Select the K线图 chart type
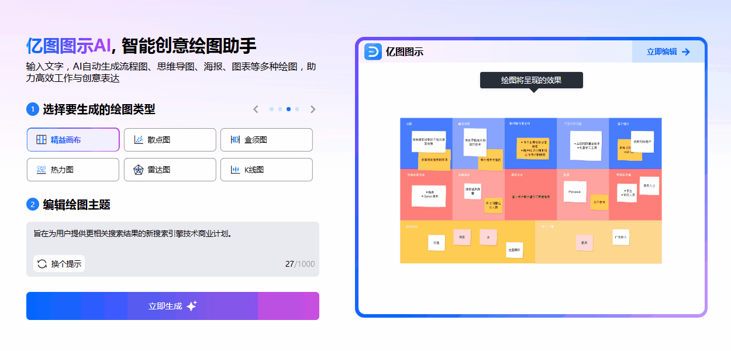The image size is (731, 351). 266,170
